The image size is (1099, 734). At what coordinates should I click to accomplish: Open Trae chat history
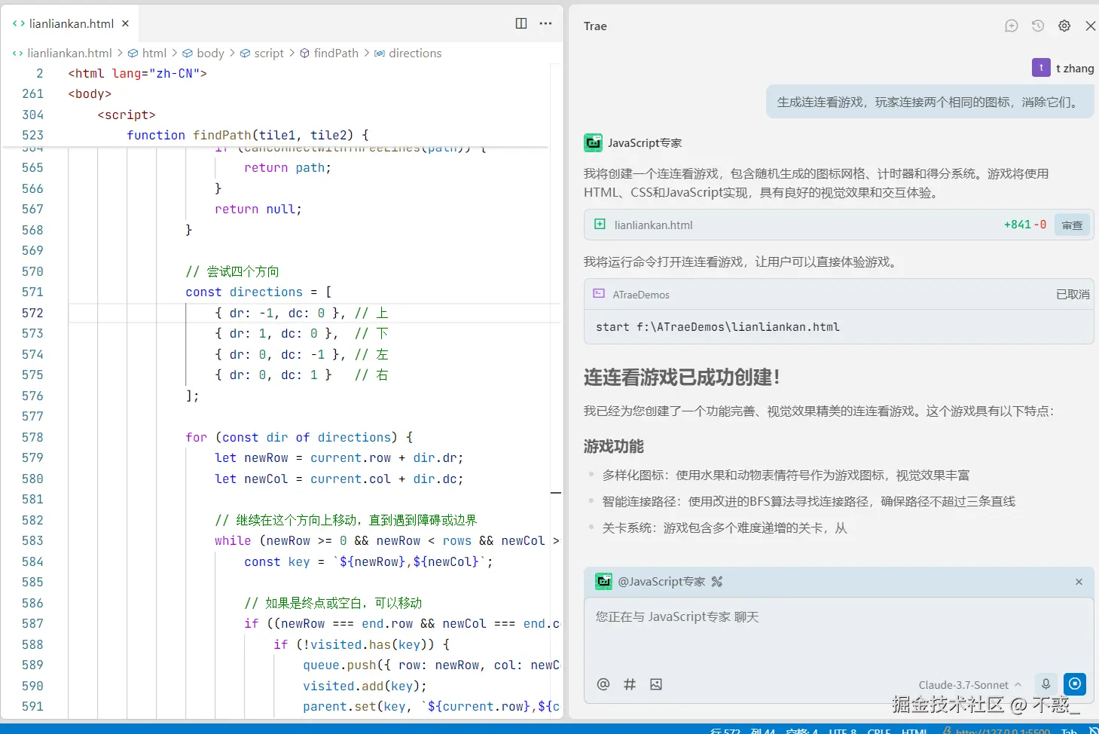[x=1038, y=26]
